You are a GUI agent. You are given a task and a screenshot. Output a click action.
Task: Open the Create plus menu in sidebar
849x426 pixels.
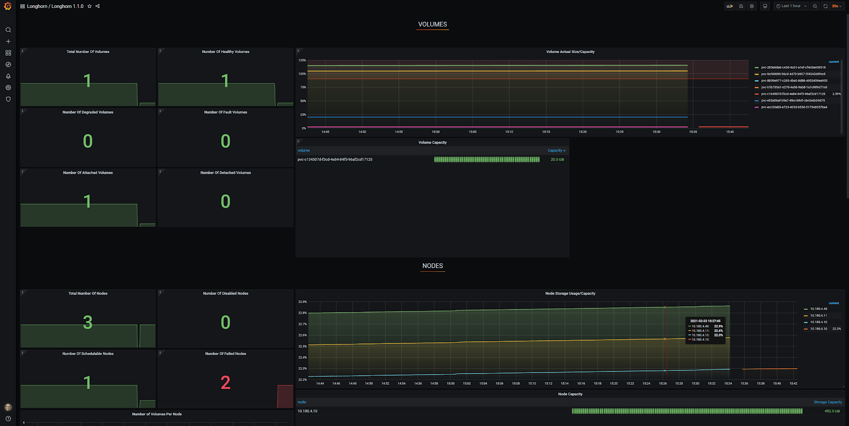[x=8, y=41]
